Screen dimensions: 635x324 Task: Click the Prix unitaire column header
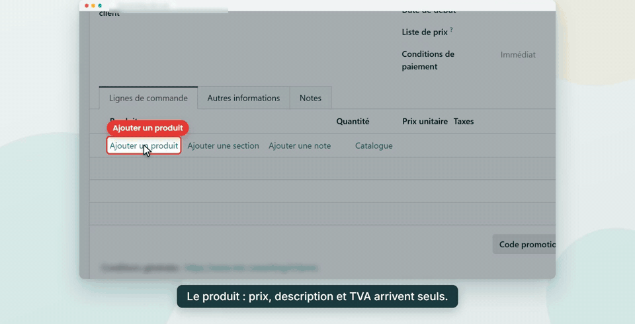[x=425, y=122]
